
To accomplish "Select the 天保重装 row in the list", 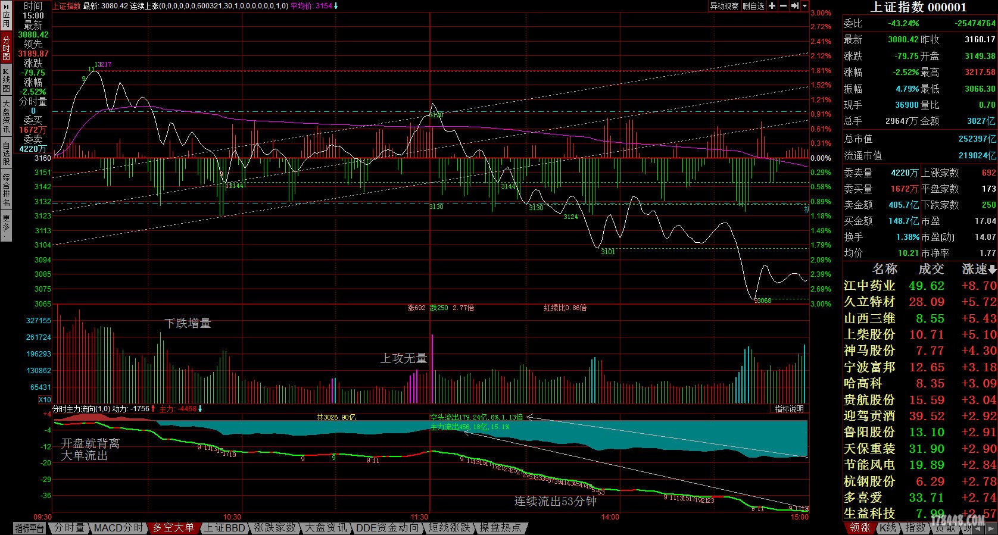I will tap(919, 448).
